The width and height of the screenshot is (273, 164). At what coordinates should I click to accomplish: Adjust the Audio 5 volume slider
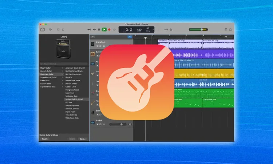(x=118, y=124)
